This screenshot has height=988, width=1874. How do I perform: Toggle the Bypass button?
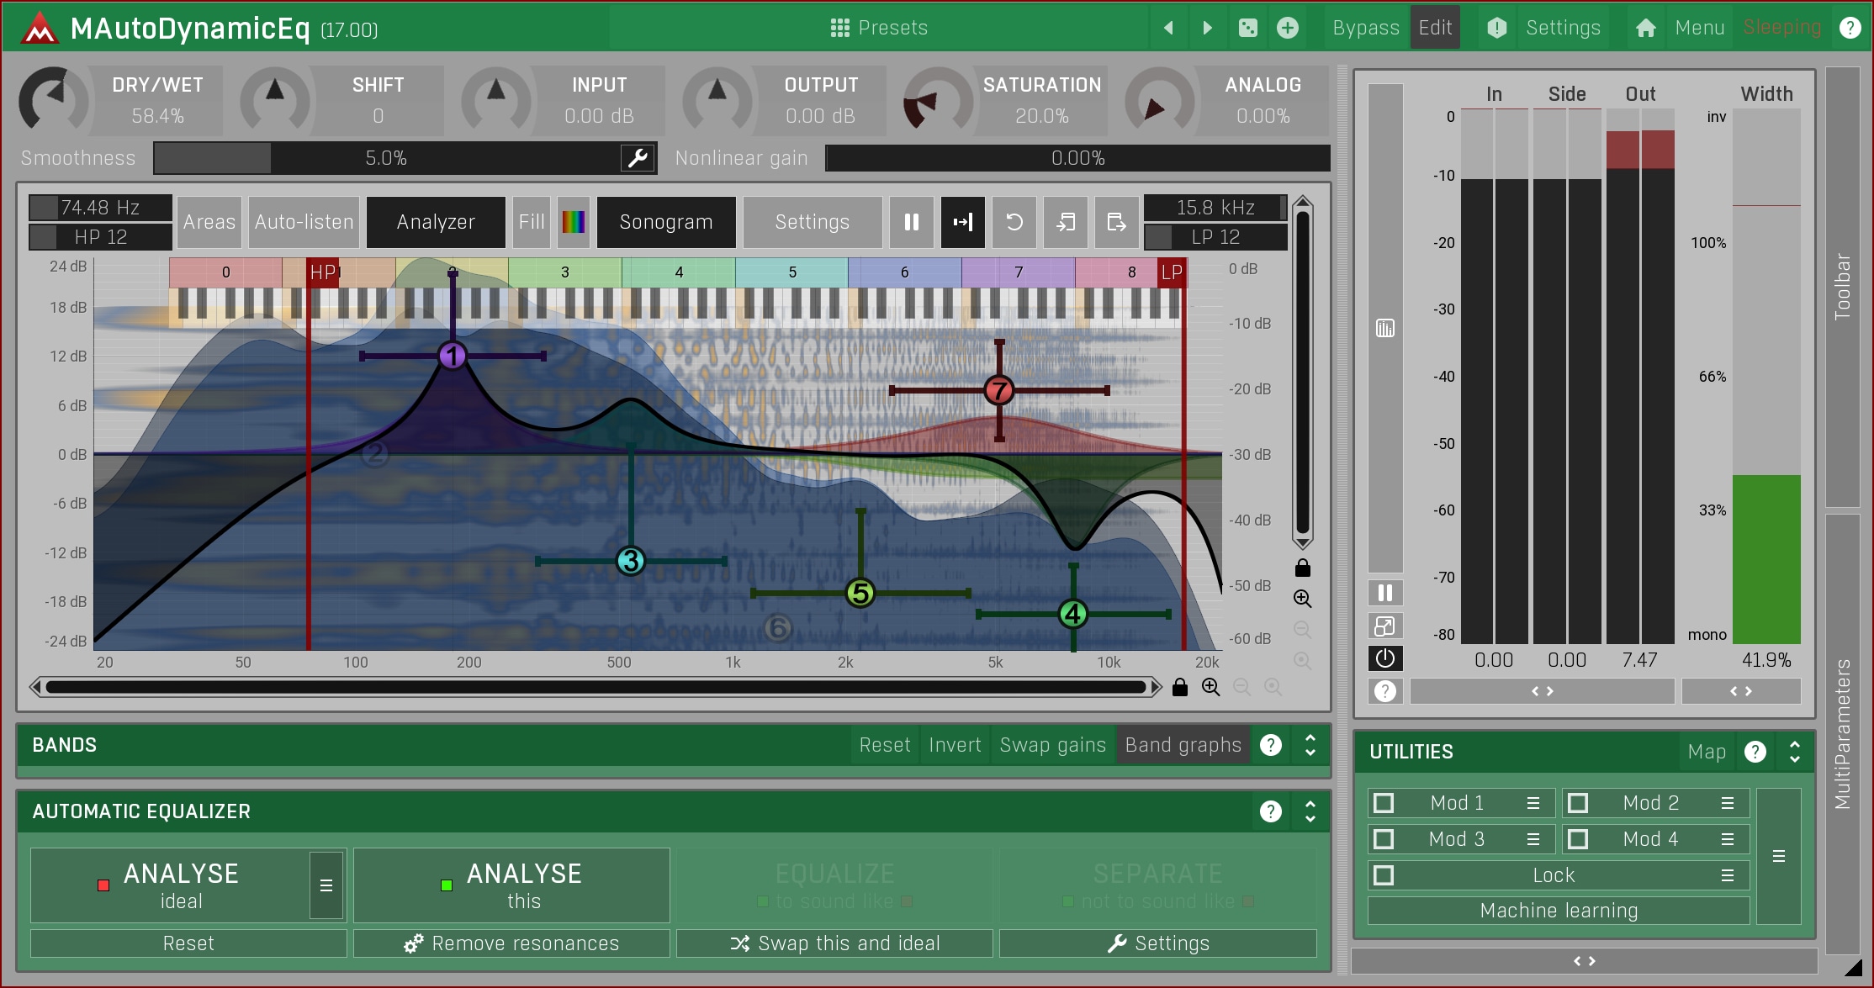(1365, 28)
